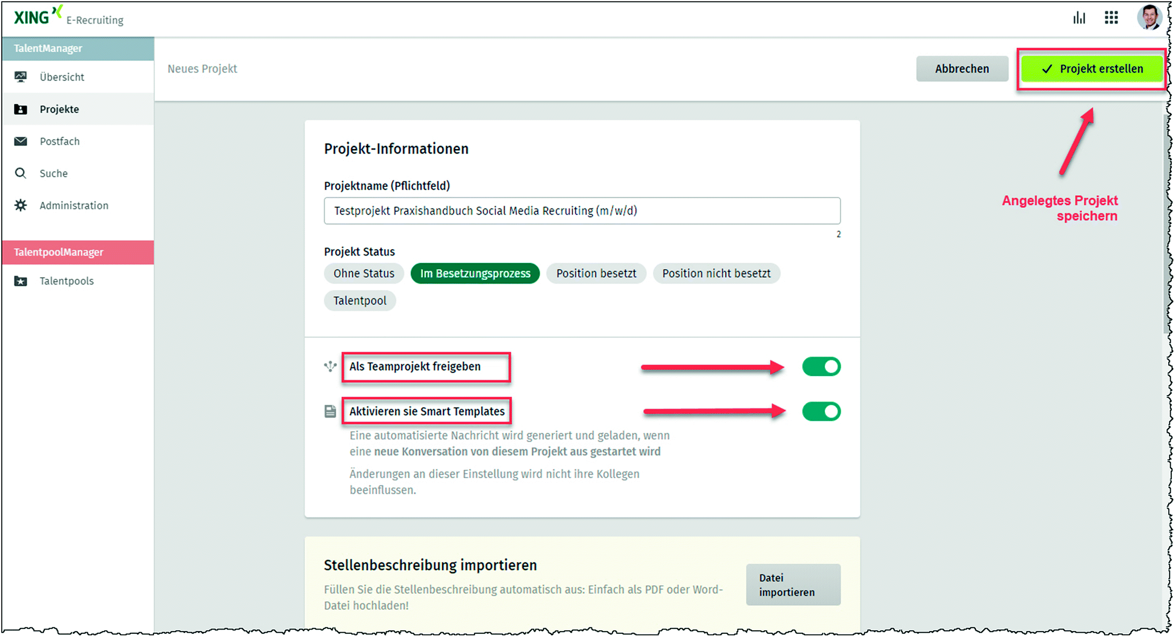
Task: Click the Talentpools star folder icon
Action: point(21,281)
